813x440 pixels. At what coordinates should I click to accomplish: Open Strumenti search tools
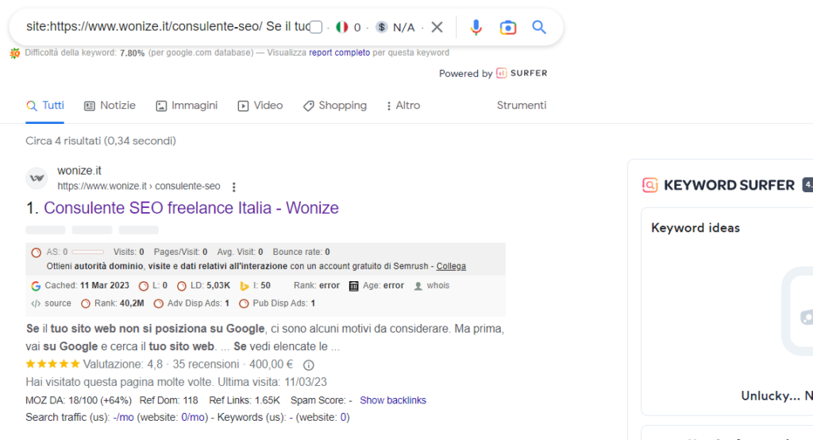coord(522,106)
